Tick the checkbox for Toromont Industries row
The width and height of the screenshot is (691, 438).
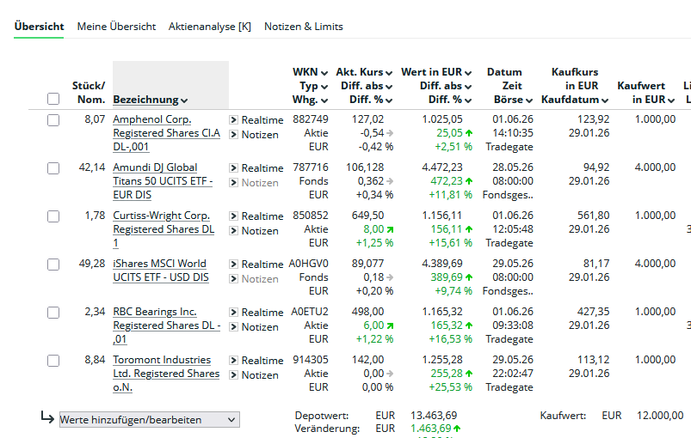[53, 361]
